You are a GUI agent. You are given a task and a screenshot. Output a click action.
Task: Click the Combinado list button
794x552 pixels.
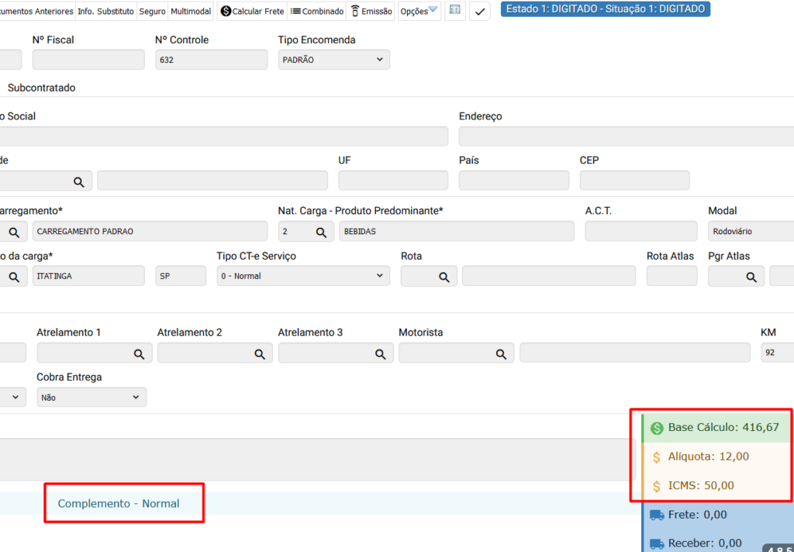point(317,12)
